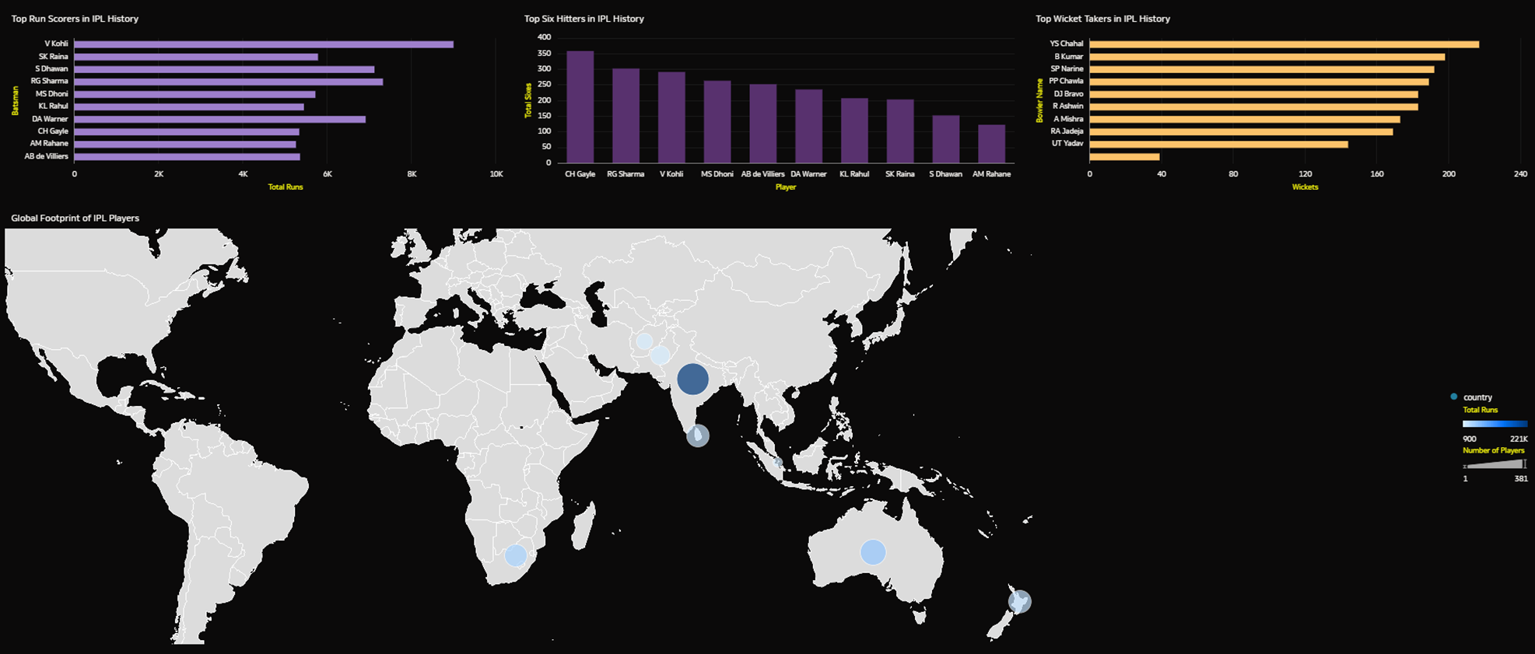Click UT Yadav's wickets bar

[x=1219, y=144]
